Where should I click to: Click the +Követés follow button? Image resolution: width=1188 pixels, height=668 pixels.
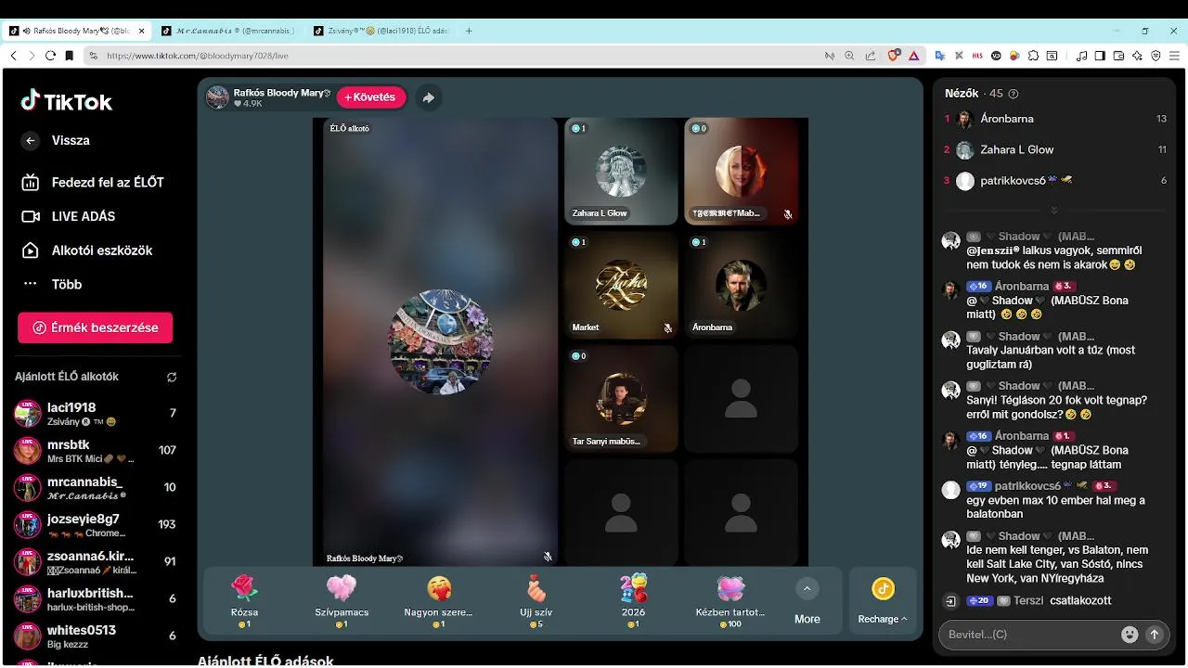pyautogui.click(x=370, y=97)
